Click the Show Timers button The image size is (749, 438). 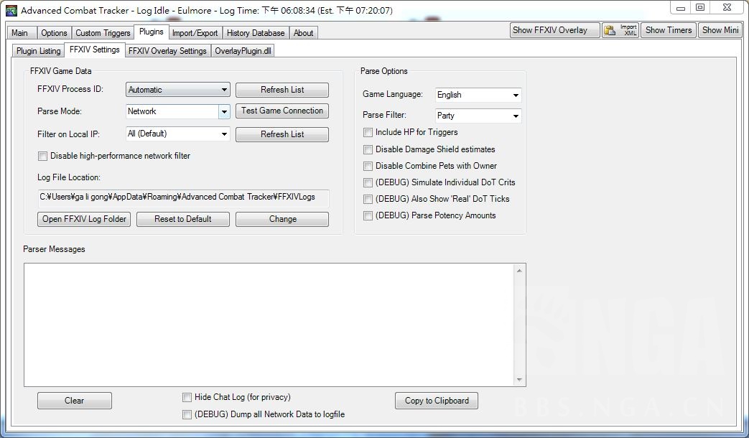pyautogui.click(x=669, y=30)
